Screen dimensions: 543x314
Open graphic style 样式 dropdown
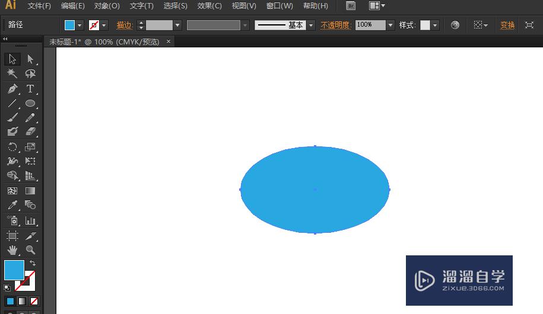(435, 25)
